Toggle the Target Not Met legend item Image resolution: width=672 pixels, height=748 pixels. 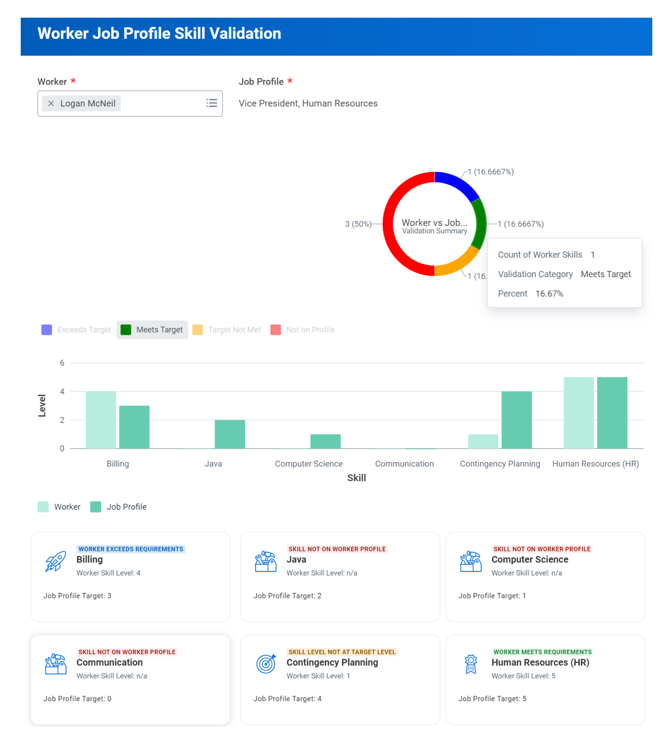click(x=227, y=330)
